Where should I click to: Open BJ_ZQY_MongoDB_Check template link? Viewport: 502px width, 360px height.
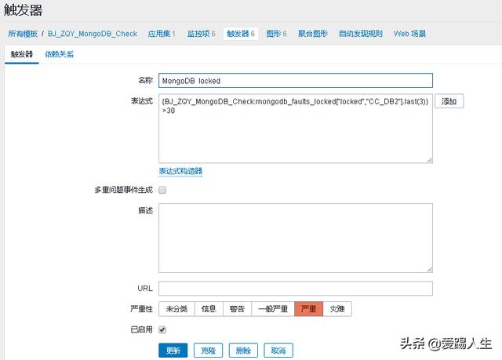[93, 34]
